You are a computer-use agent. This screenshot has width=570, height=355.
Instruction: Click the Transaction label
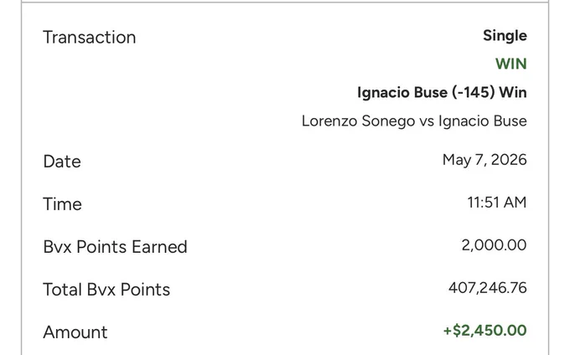(x=90, y=38)
